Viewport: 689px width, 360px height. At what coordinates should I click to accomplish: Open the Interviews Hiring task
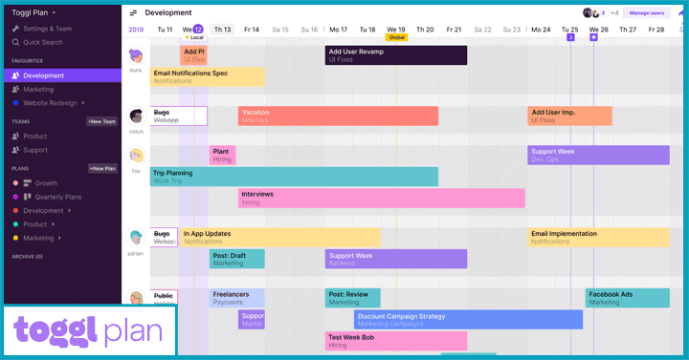(382, 199)
